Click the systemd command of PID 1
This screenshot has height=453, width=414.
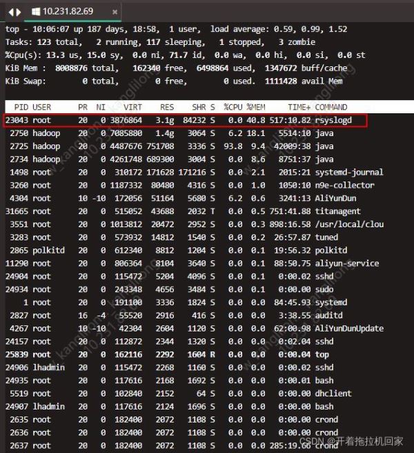pyautogui.click(x=331, y=302)
